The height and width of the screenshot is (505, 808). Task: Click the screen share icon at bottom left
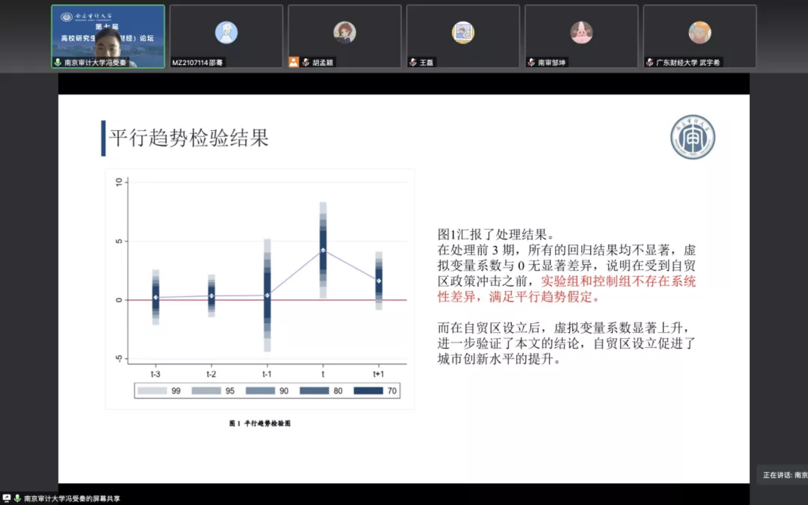pyautogui.click(x=6, y=498)
